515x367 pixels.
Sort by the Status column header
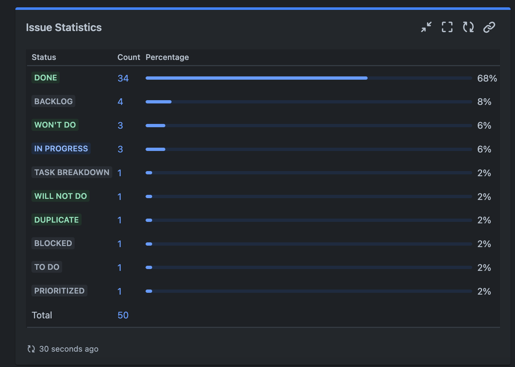44,57
